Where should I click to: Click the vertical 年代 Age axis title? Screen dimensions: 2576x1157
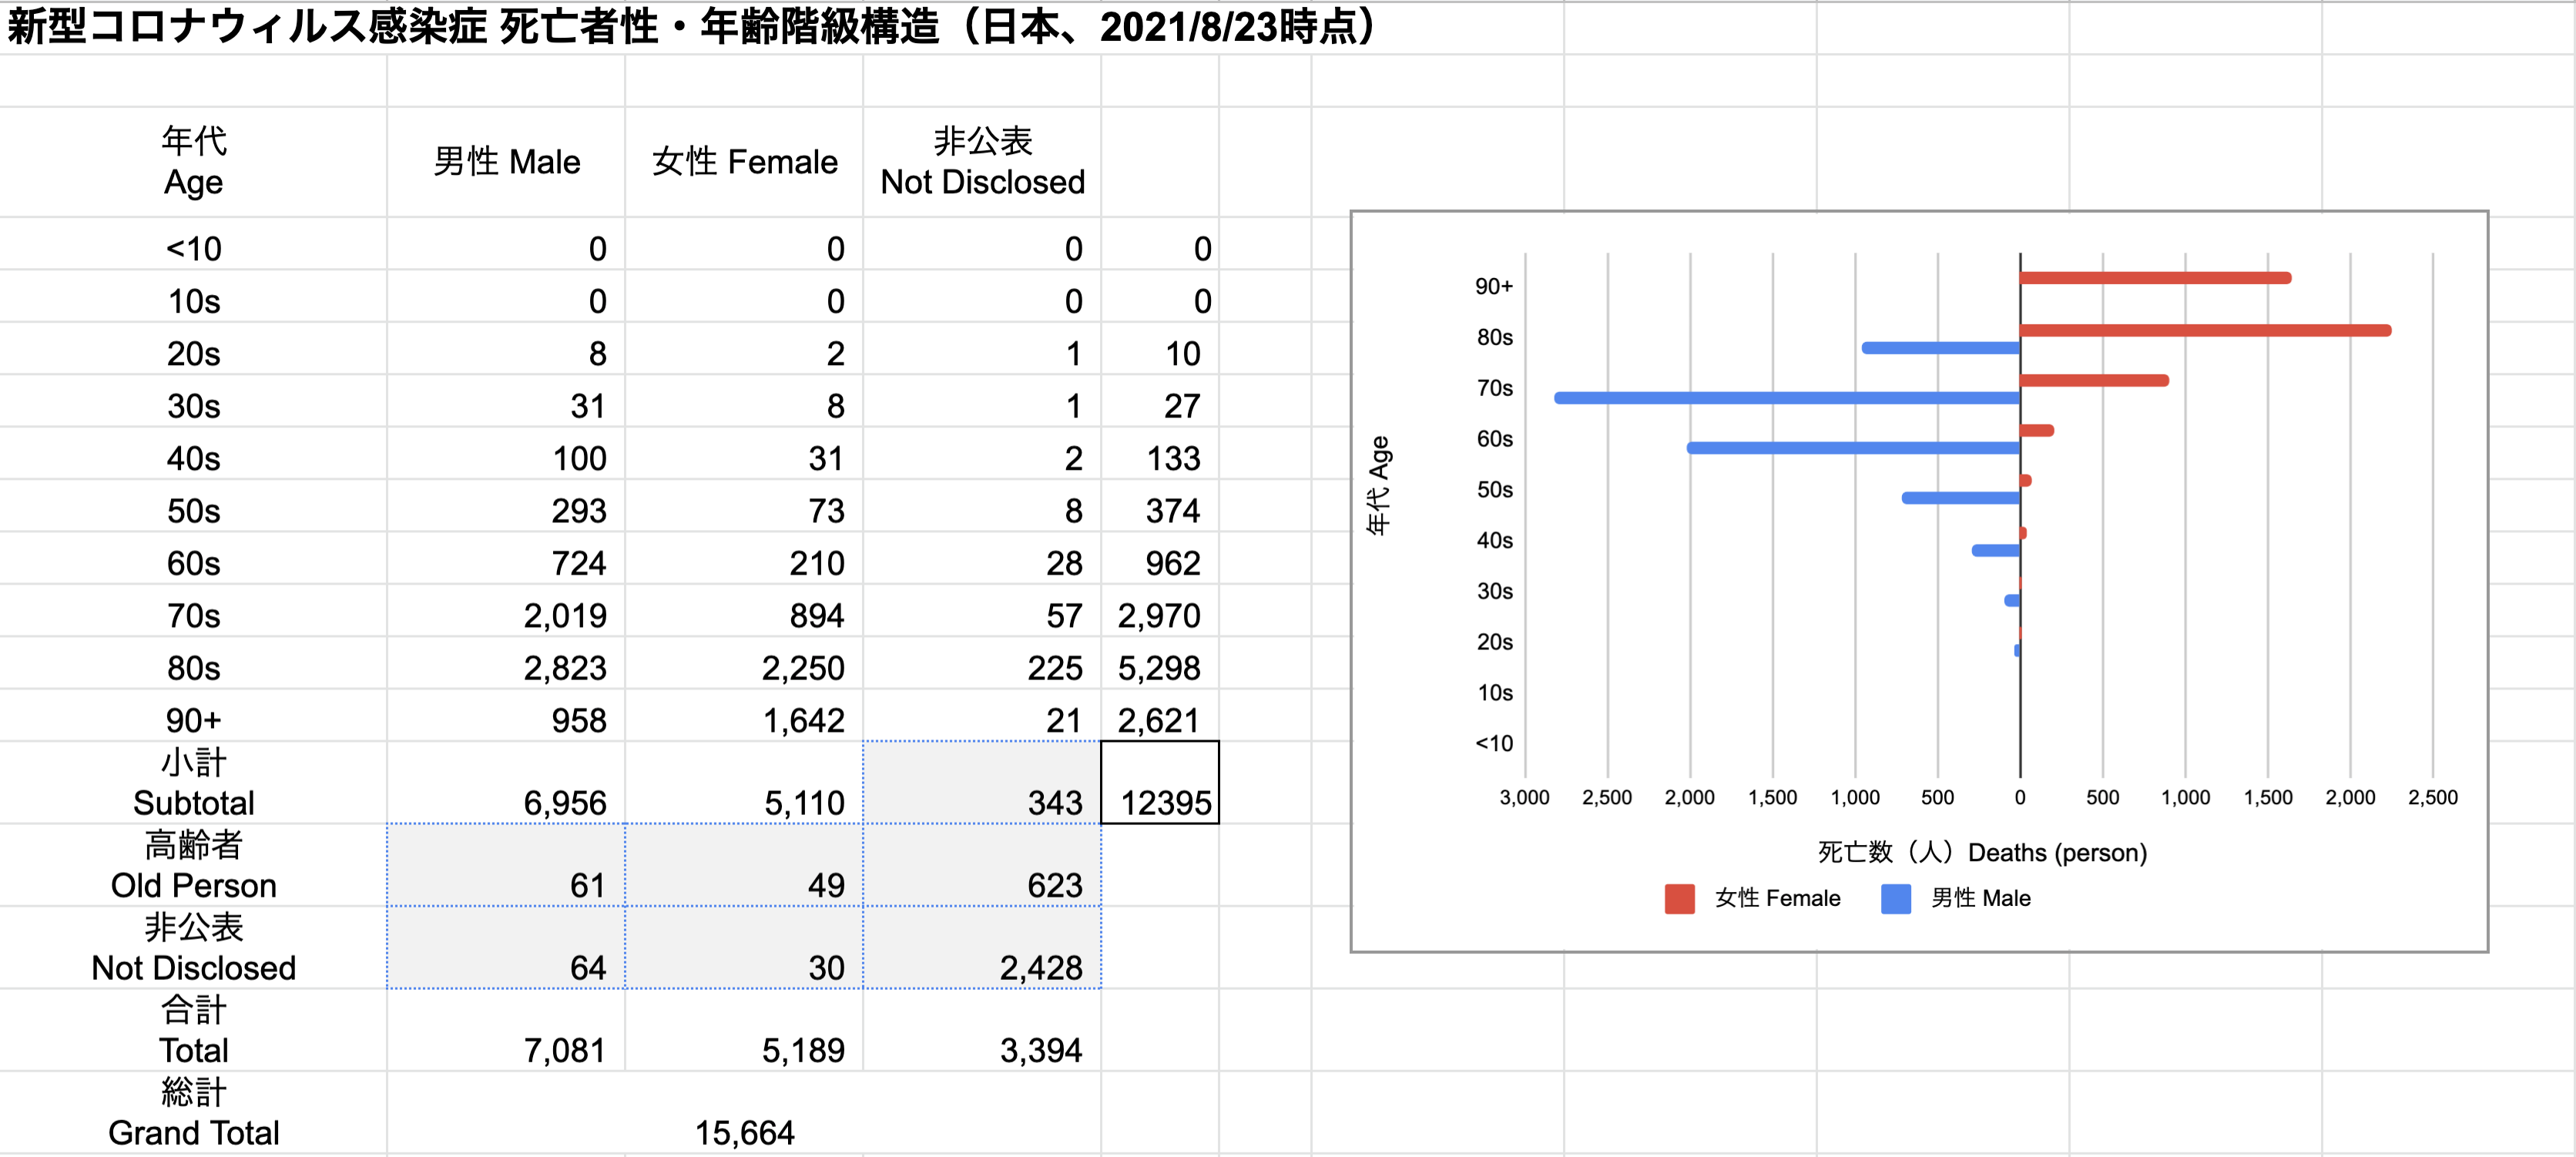pos(1378,486)
